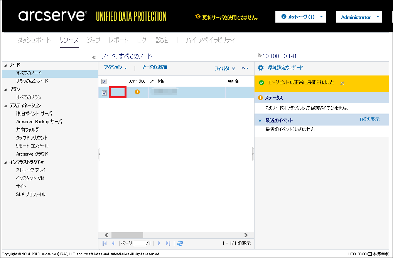Viewport: 393px width, 258px height.
Task: Click the left arrow of the horizontal scrollbar
Action: point(106,235)
